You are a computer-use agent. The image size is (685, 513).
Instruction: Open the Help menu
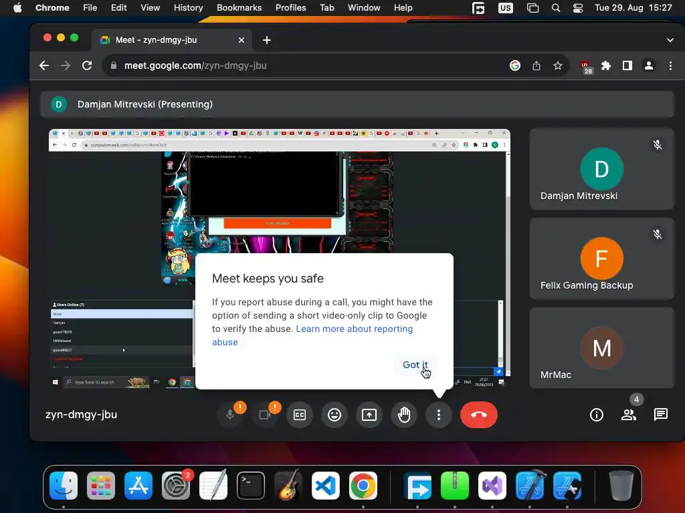(403, 8)
